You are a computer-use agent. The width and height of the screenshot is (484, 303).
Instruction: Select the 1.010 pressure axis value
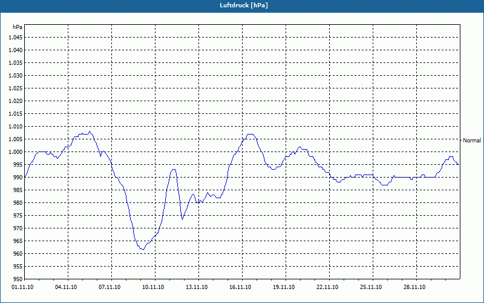point(16,127)
